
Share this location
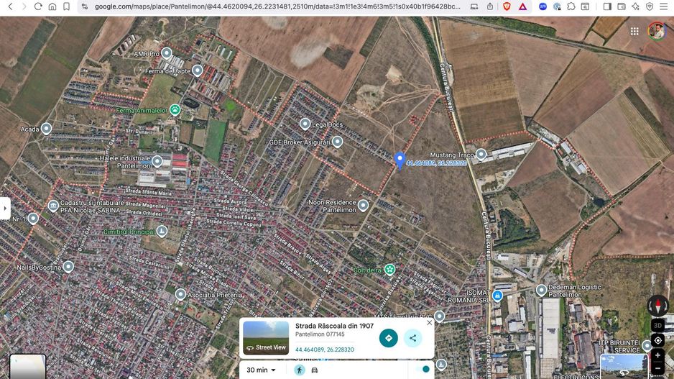tap(412, 338)
